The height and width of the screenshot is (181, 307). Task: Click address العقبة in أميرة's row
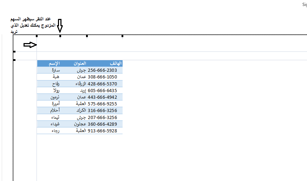coord(81,104)
